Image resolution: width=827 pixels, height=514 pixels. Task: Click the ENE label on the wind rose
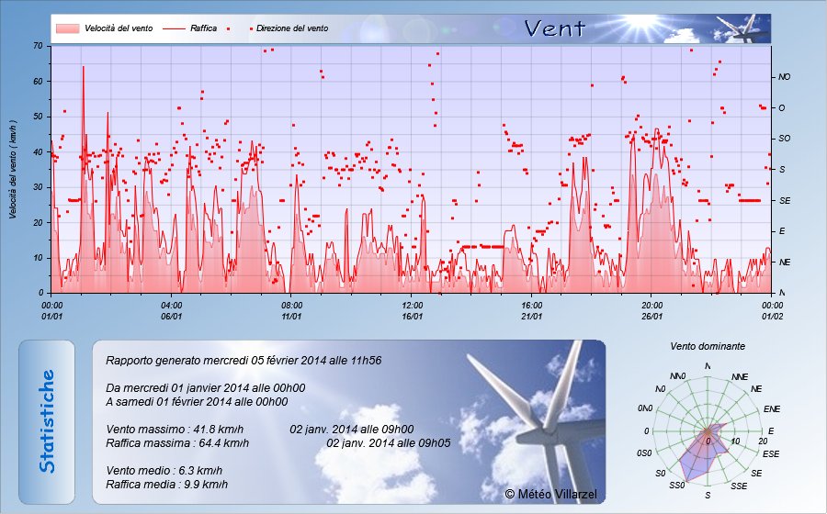(x=771, y=408)
